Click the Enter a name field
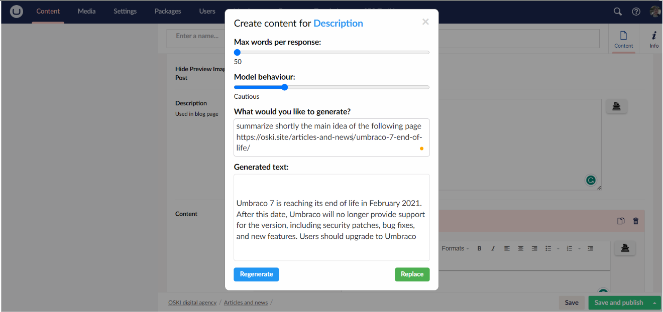 tap(383, 38)
